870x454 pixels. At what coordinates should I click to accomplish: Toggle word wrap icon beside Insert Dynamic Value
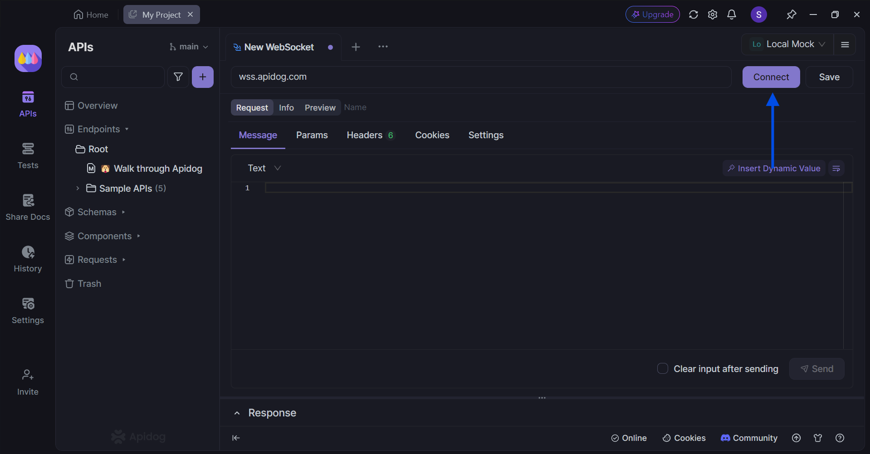point(836,169)
